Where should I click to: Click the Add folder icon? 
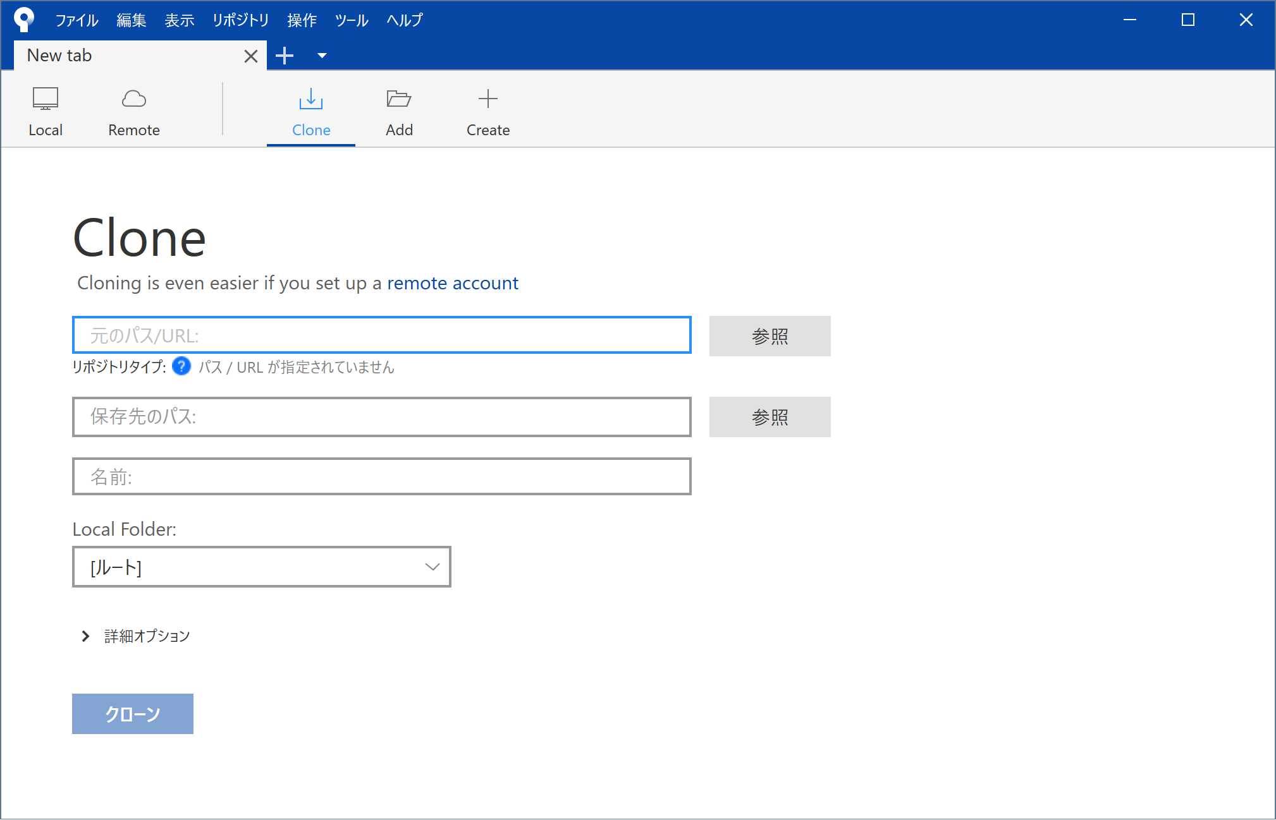tap(399, 99)
